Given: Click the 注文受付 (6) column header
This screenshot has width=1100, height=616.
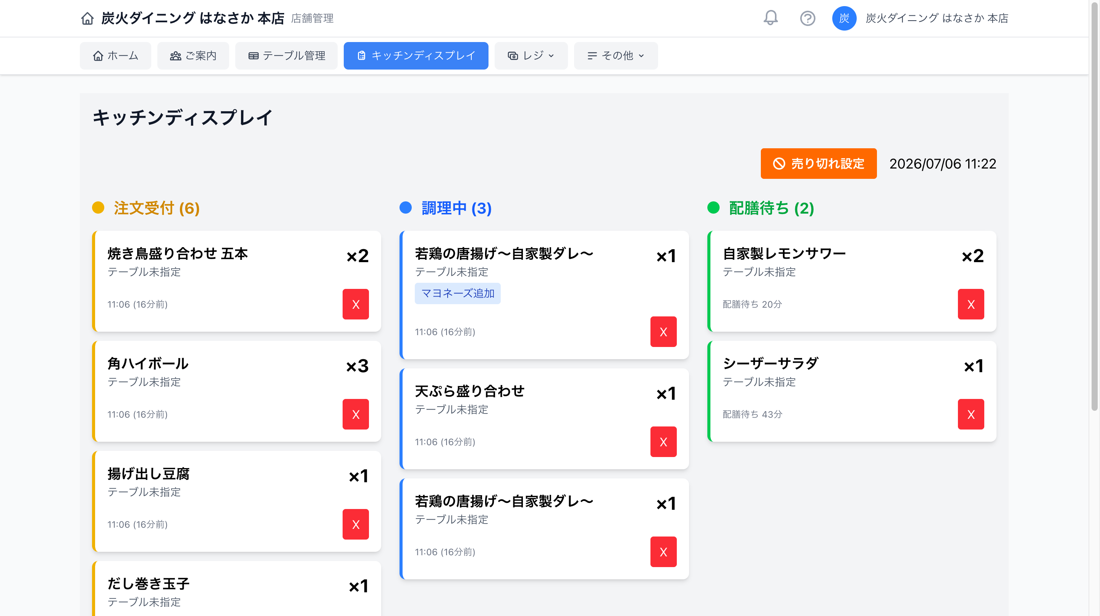Looking at the screenshot, I should (156, 208).
